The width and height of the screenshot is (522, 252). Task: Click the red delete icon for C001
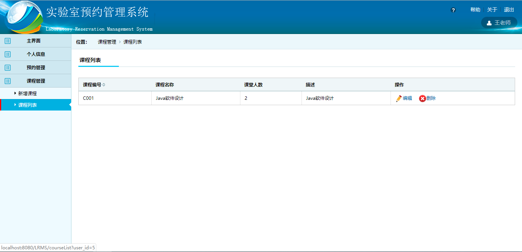[x=422, y=98]
